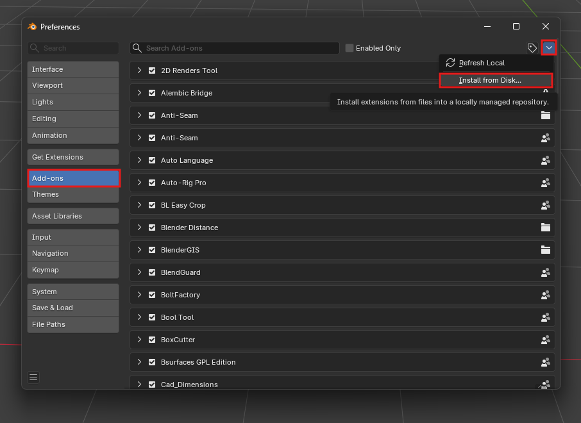581x423 pixels.
Task: Click the community icon on the Bsurfaces GPL Edition row
Action: click(x=546, y=362)
